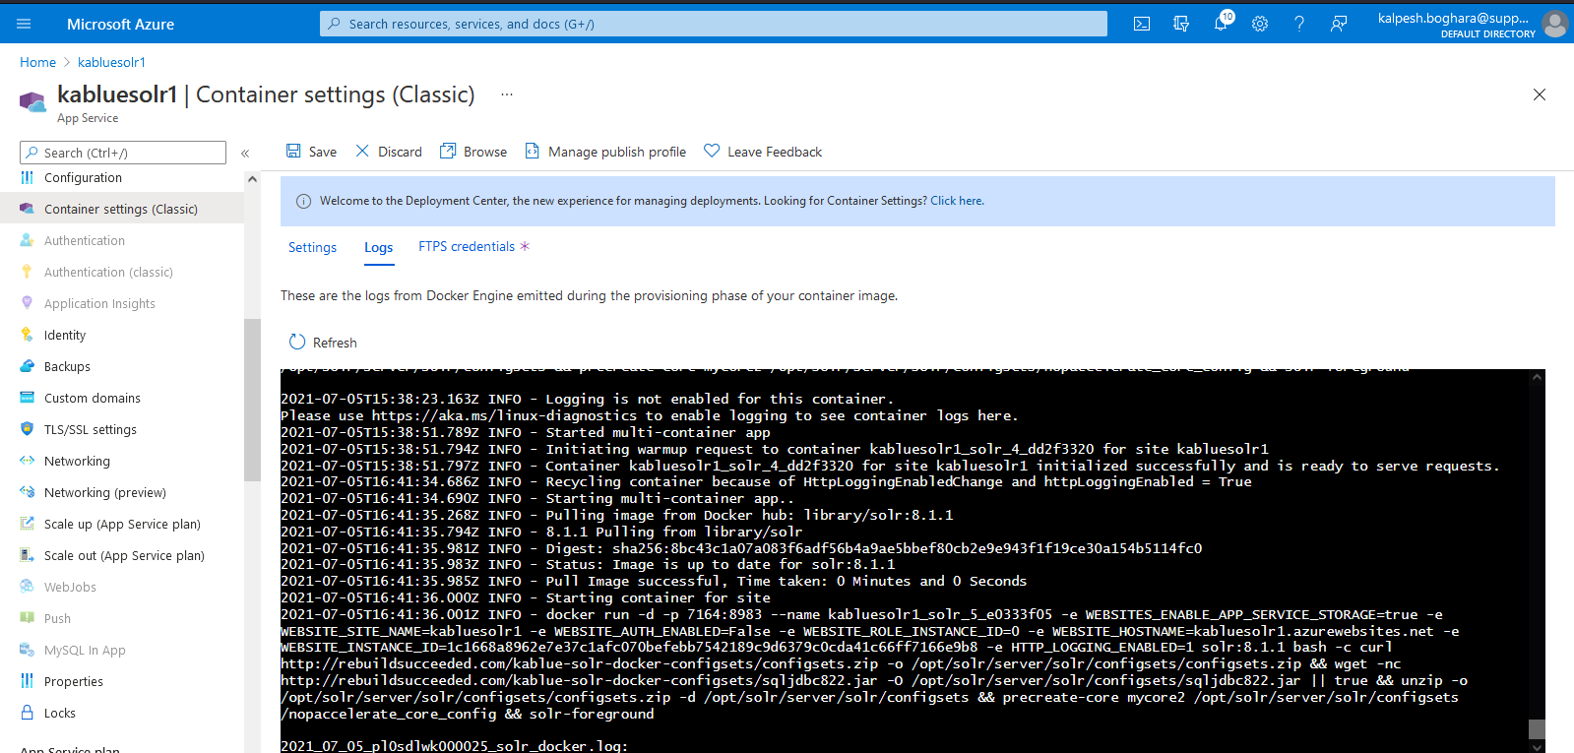1574x753 pixels.
Task: Click the TLS/SSL shield icon
Action: coord(28,429)
